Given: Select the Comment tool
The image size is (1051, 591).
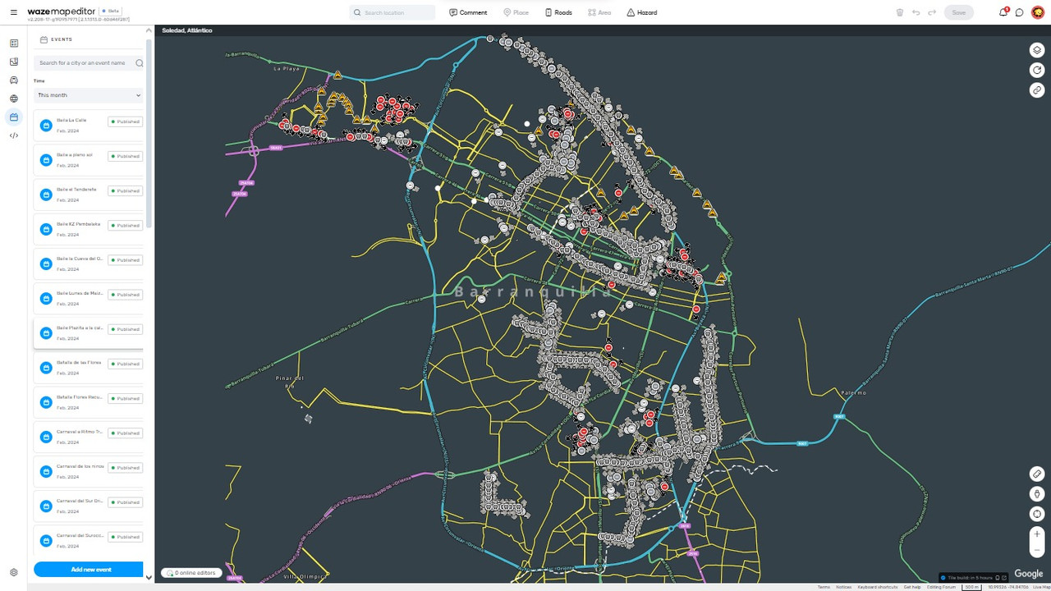Looking at the screenshot, I should pyautogui.click(x=468, y=12).
